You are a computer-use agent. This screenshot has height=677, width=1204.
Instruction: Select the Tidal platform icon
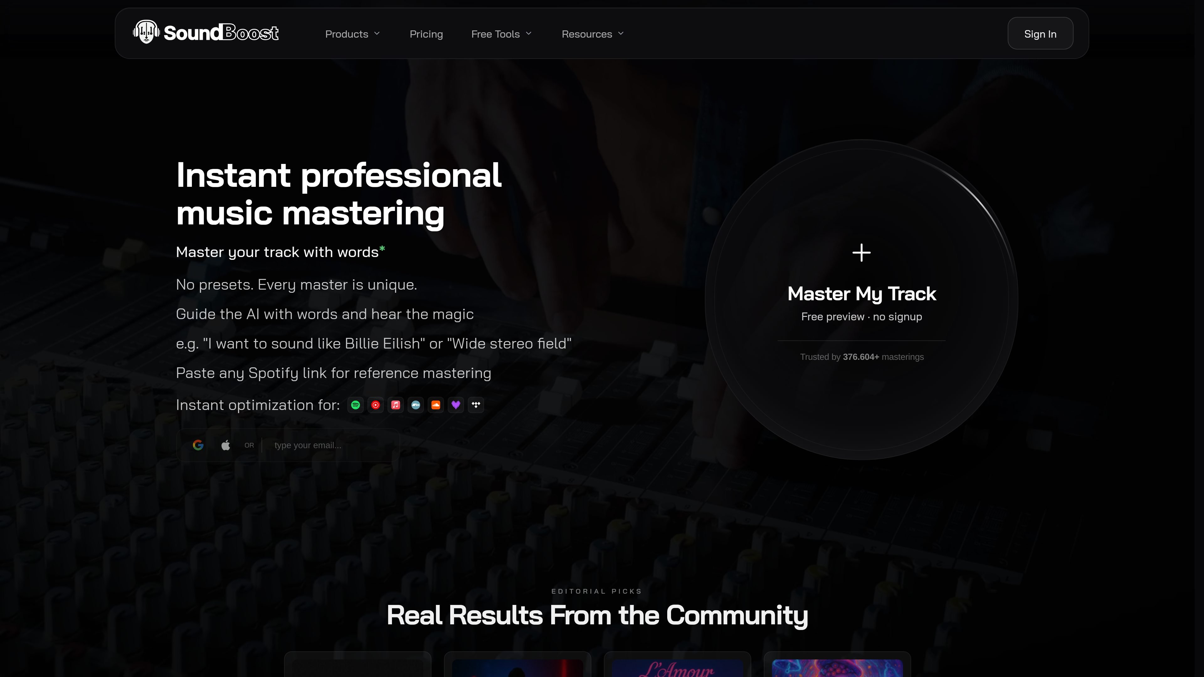point(476,405)
